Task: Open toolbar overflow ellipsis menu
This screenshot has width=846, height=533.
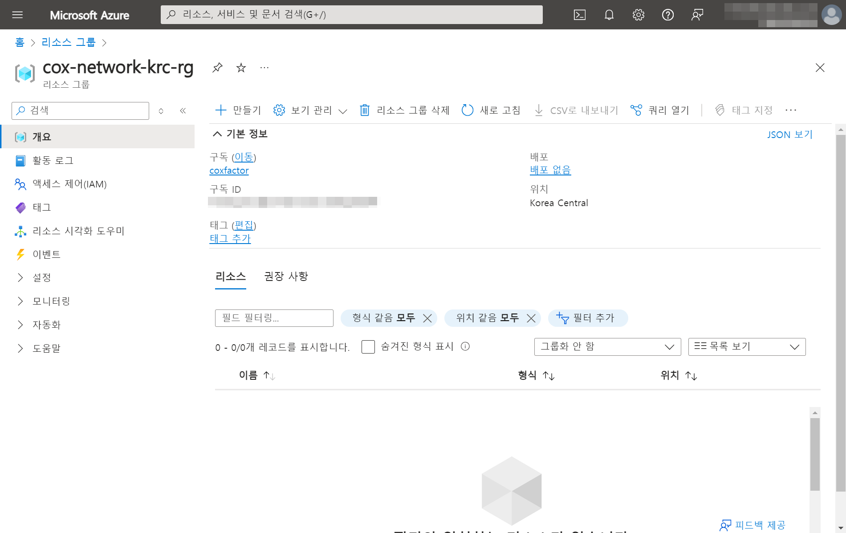Action: (x=791, y=110)
